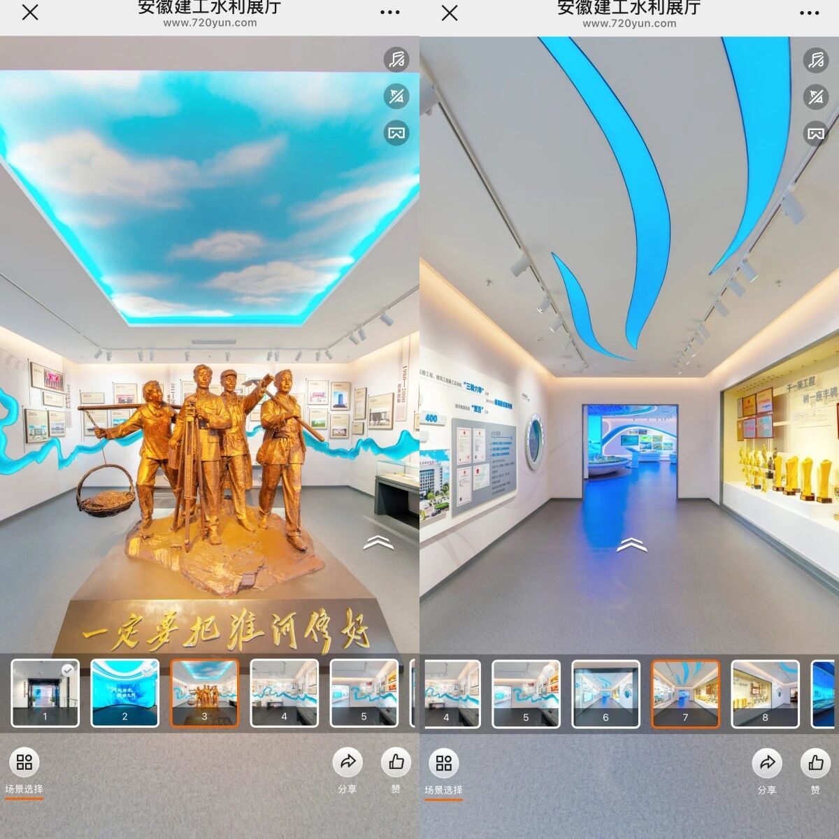Open scene thumbnail number 2

click(125, 694)
